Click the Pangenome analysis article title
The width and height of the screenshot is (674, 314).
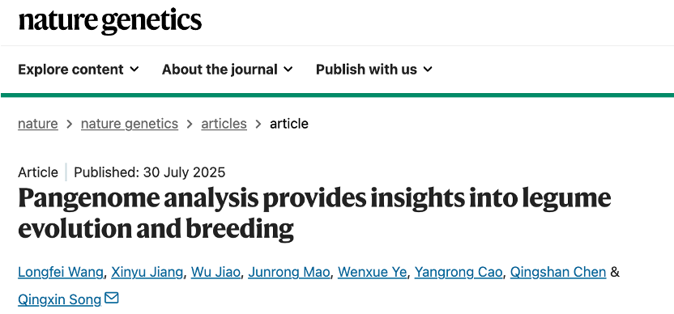314,212
